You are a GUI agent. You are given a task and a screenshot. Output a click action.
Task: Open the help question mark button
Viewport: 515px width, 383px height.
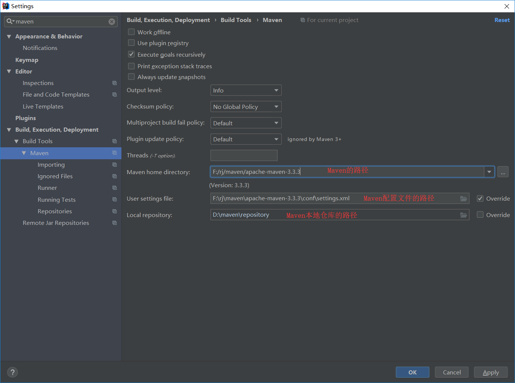(x=12, y=372)
